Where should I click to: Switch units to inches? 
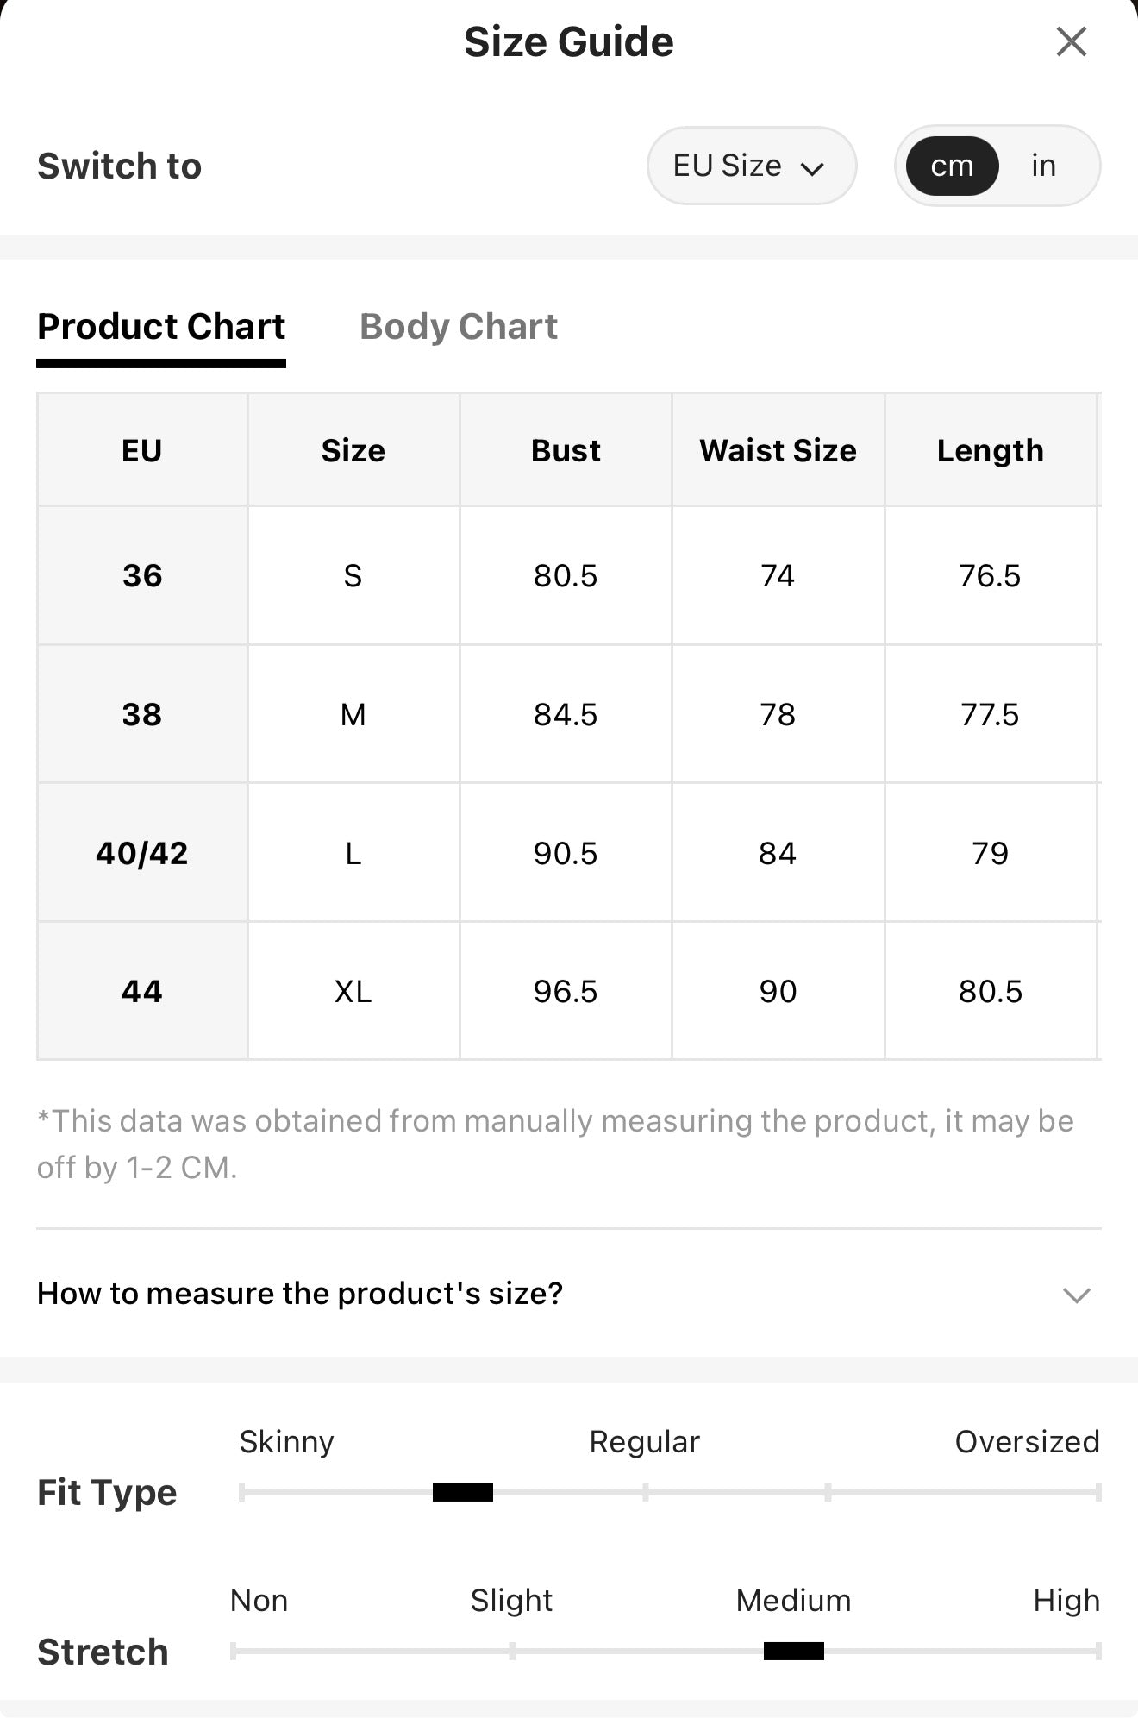(x=1043, y=166)
